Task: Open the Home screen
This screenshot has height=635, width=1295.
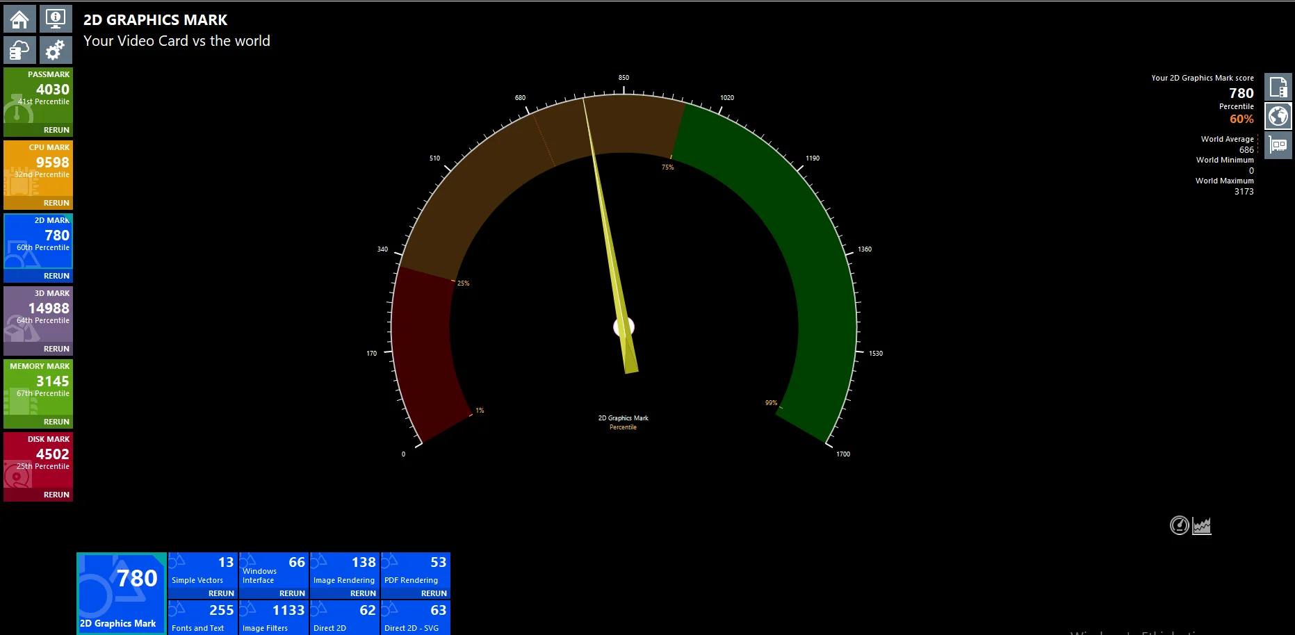Action: pyautogui.click(x=19, y=19)
